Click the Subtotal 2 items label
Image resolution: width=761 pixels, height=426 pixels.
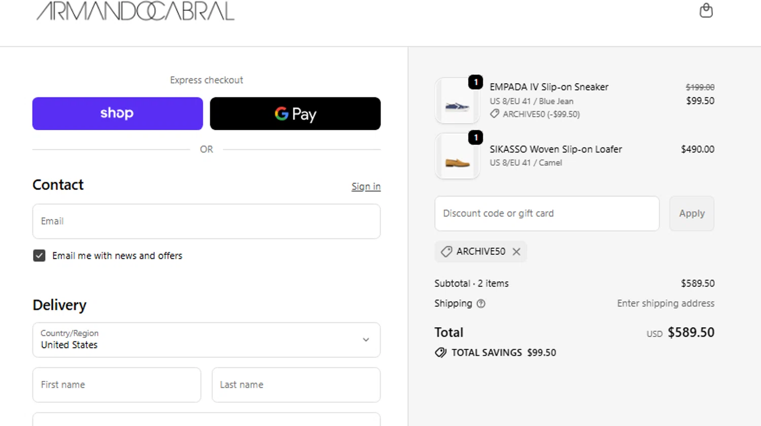(x=471, y=284)
